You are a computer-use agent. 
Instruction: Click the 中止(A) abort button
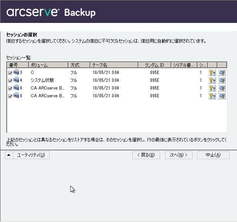pyautogui.click(x=213, y=155)
